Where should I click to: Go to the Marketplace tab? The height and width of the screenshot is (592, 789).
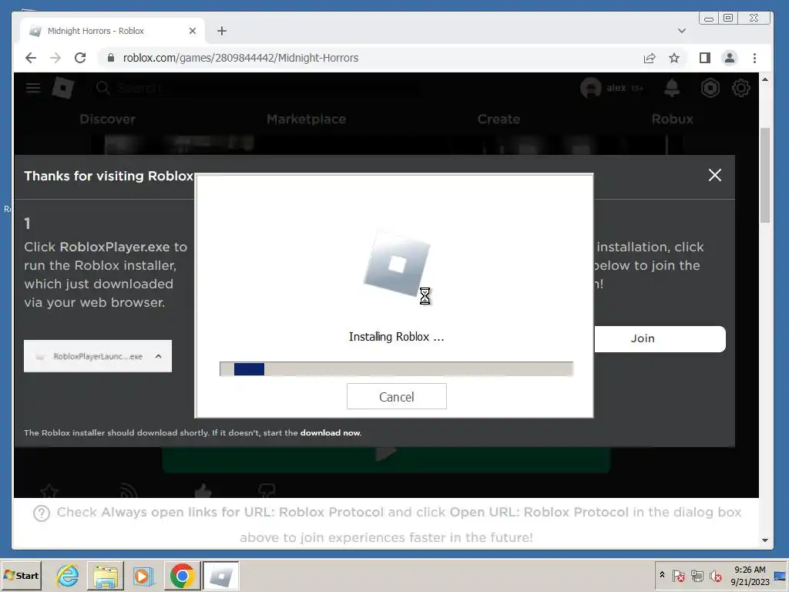307,119
